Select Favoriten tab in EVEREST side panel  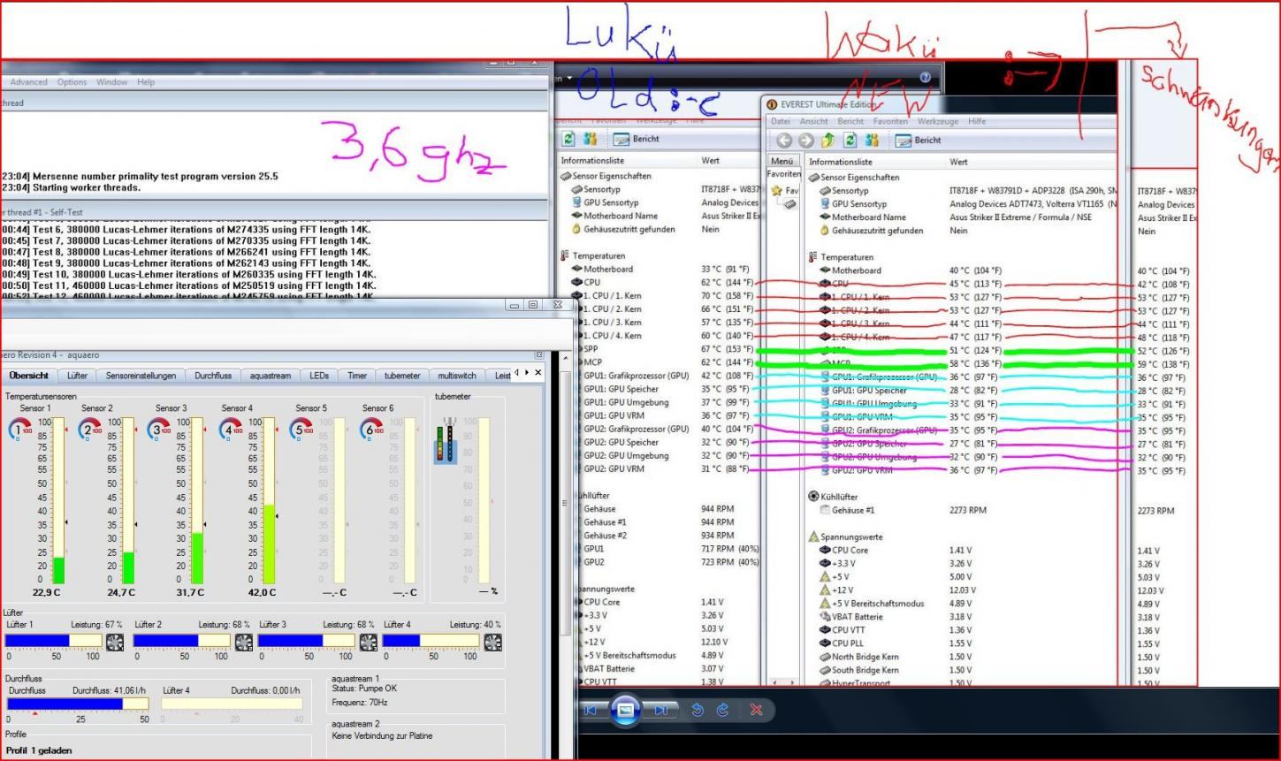[x=783, y=174]
